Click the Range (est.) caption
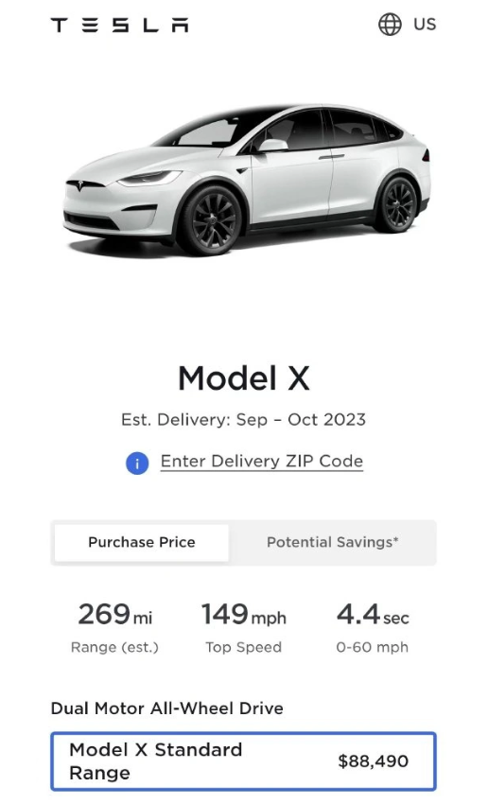The image size is (488, 804). [114, 648]
